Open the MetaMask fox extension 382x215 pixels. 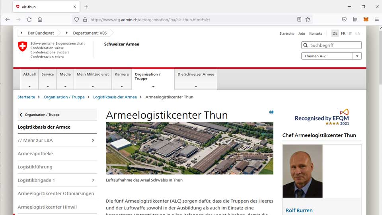366,19
